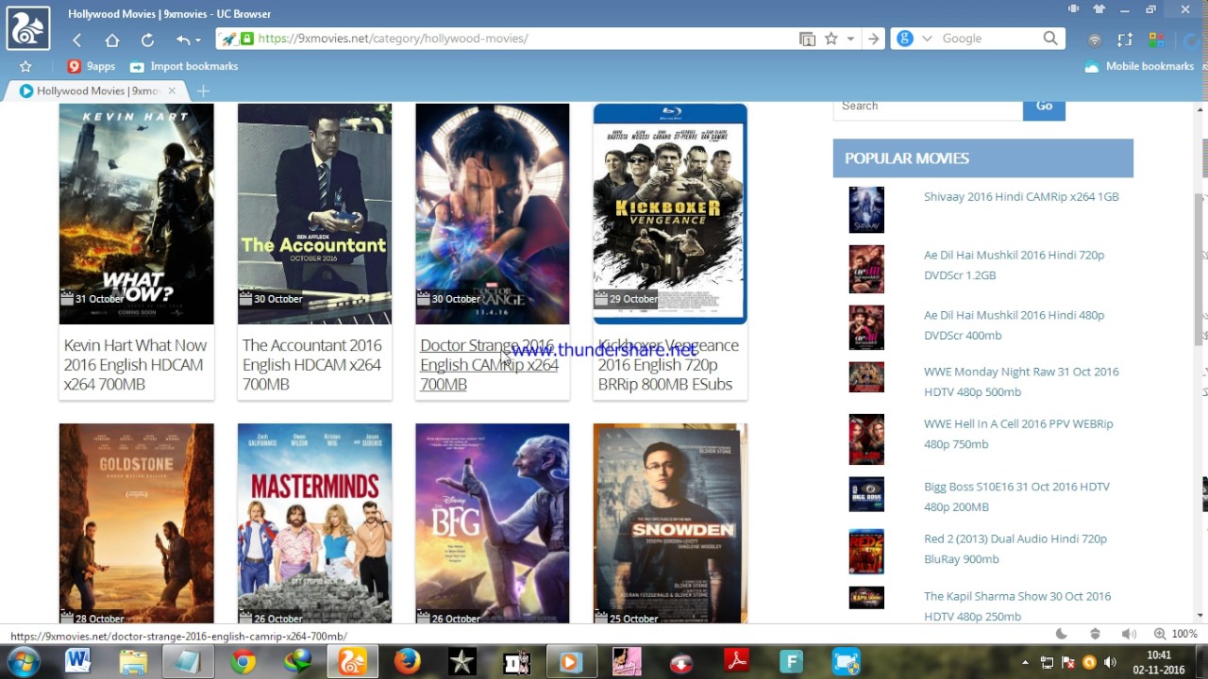
Task: Open the Google search engine dropdown
Action: (x=927, y=39)
